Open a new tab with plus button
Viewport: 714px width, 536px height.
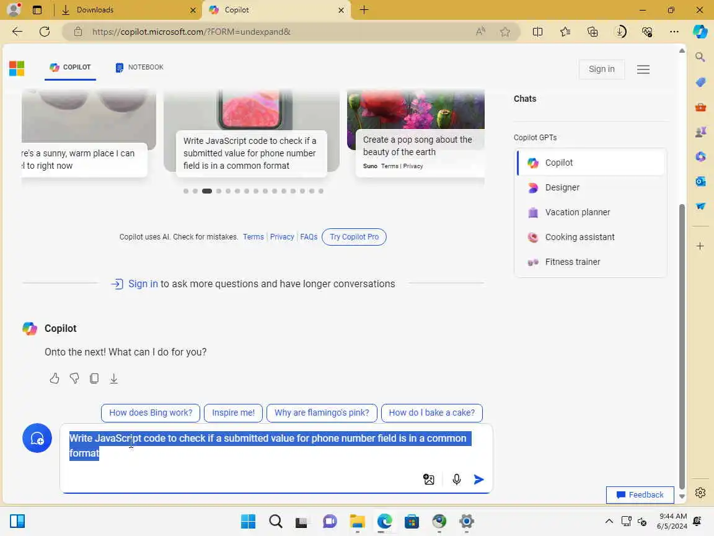pyautogui.click(x=364, y=9)
